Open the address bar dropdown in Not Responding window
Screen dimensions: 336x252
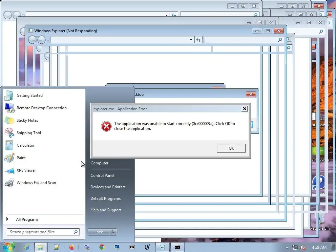(x=191, y=40)
